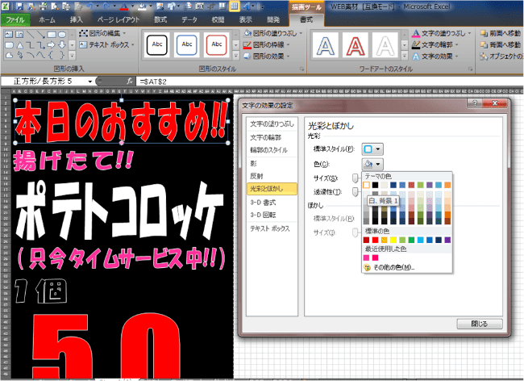Select the isosceles triangle shape
This screenshot has height=381, width=524.
tap(19, 45)
